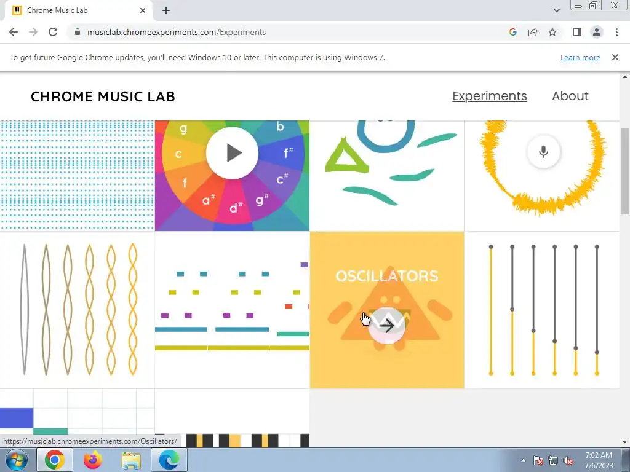Open the Chrome profile avatar menu
This screenshot has width=630, height=472.
click(597, 32)
